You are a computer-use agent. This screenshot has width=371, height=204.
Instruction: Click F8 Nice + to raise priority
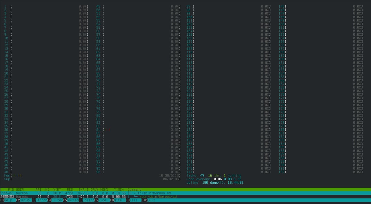[117, 200]
